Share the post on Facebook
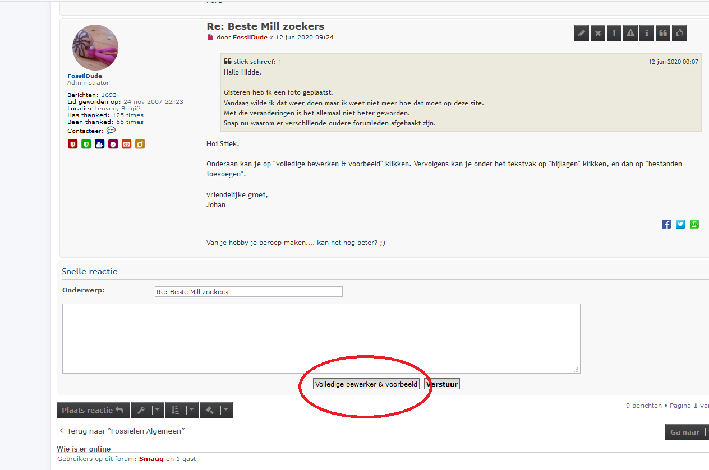The height and width of the screenshot is (470, 709). [666, 224]
